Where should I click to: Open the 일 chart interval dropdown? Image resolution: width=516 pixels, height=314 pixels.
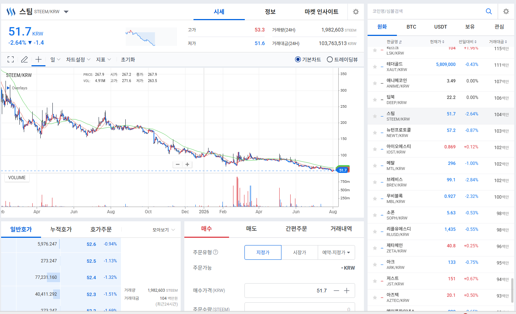coord(55,59)
